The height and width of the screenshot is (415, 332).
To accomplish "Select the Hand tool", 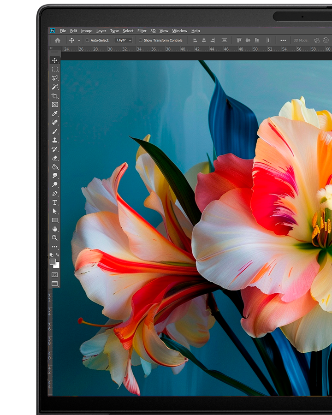I will coord(55,229).
